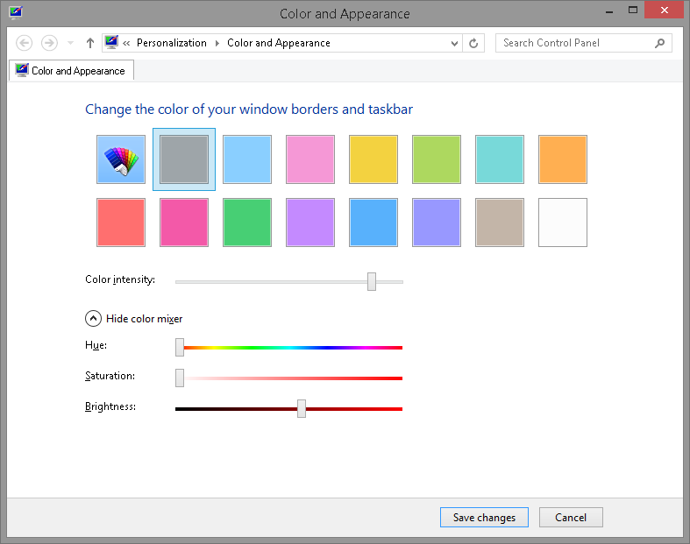Open the recent locations dropdown arrow
Screen dimensions: 690x544
(70, 43)
